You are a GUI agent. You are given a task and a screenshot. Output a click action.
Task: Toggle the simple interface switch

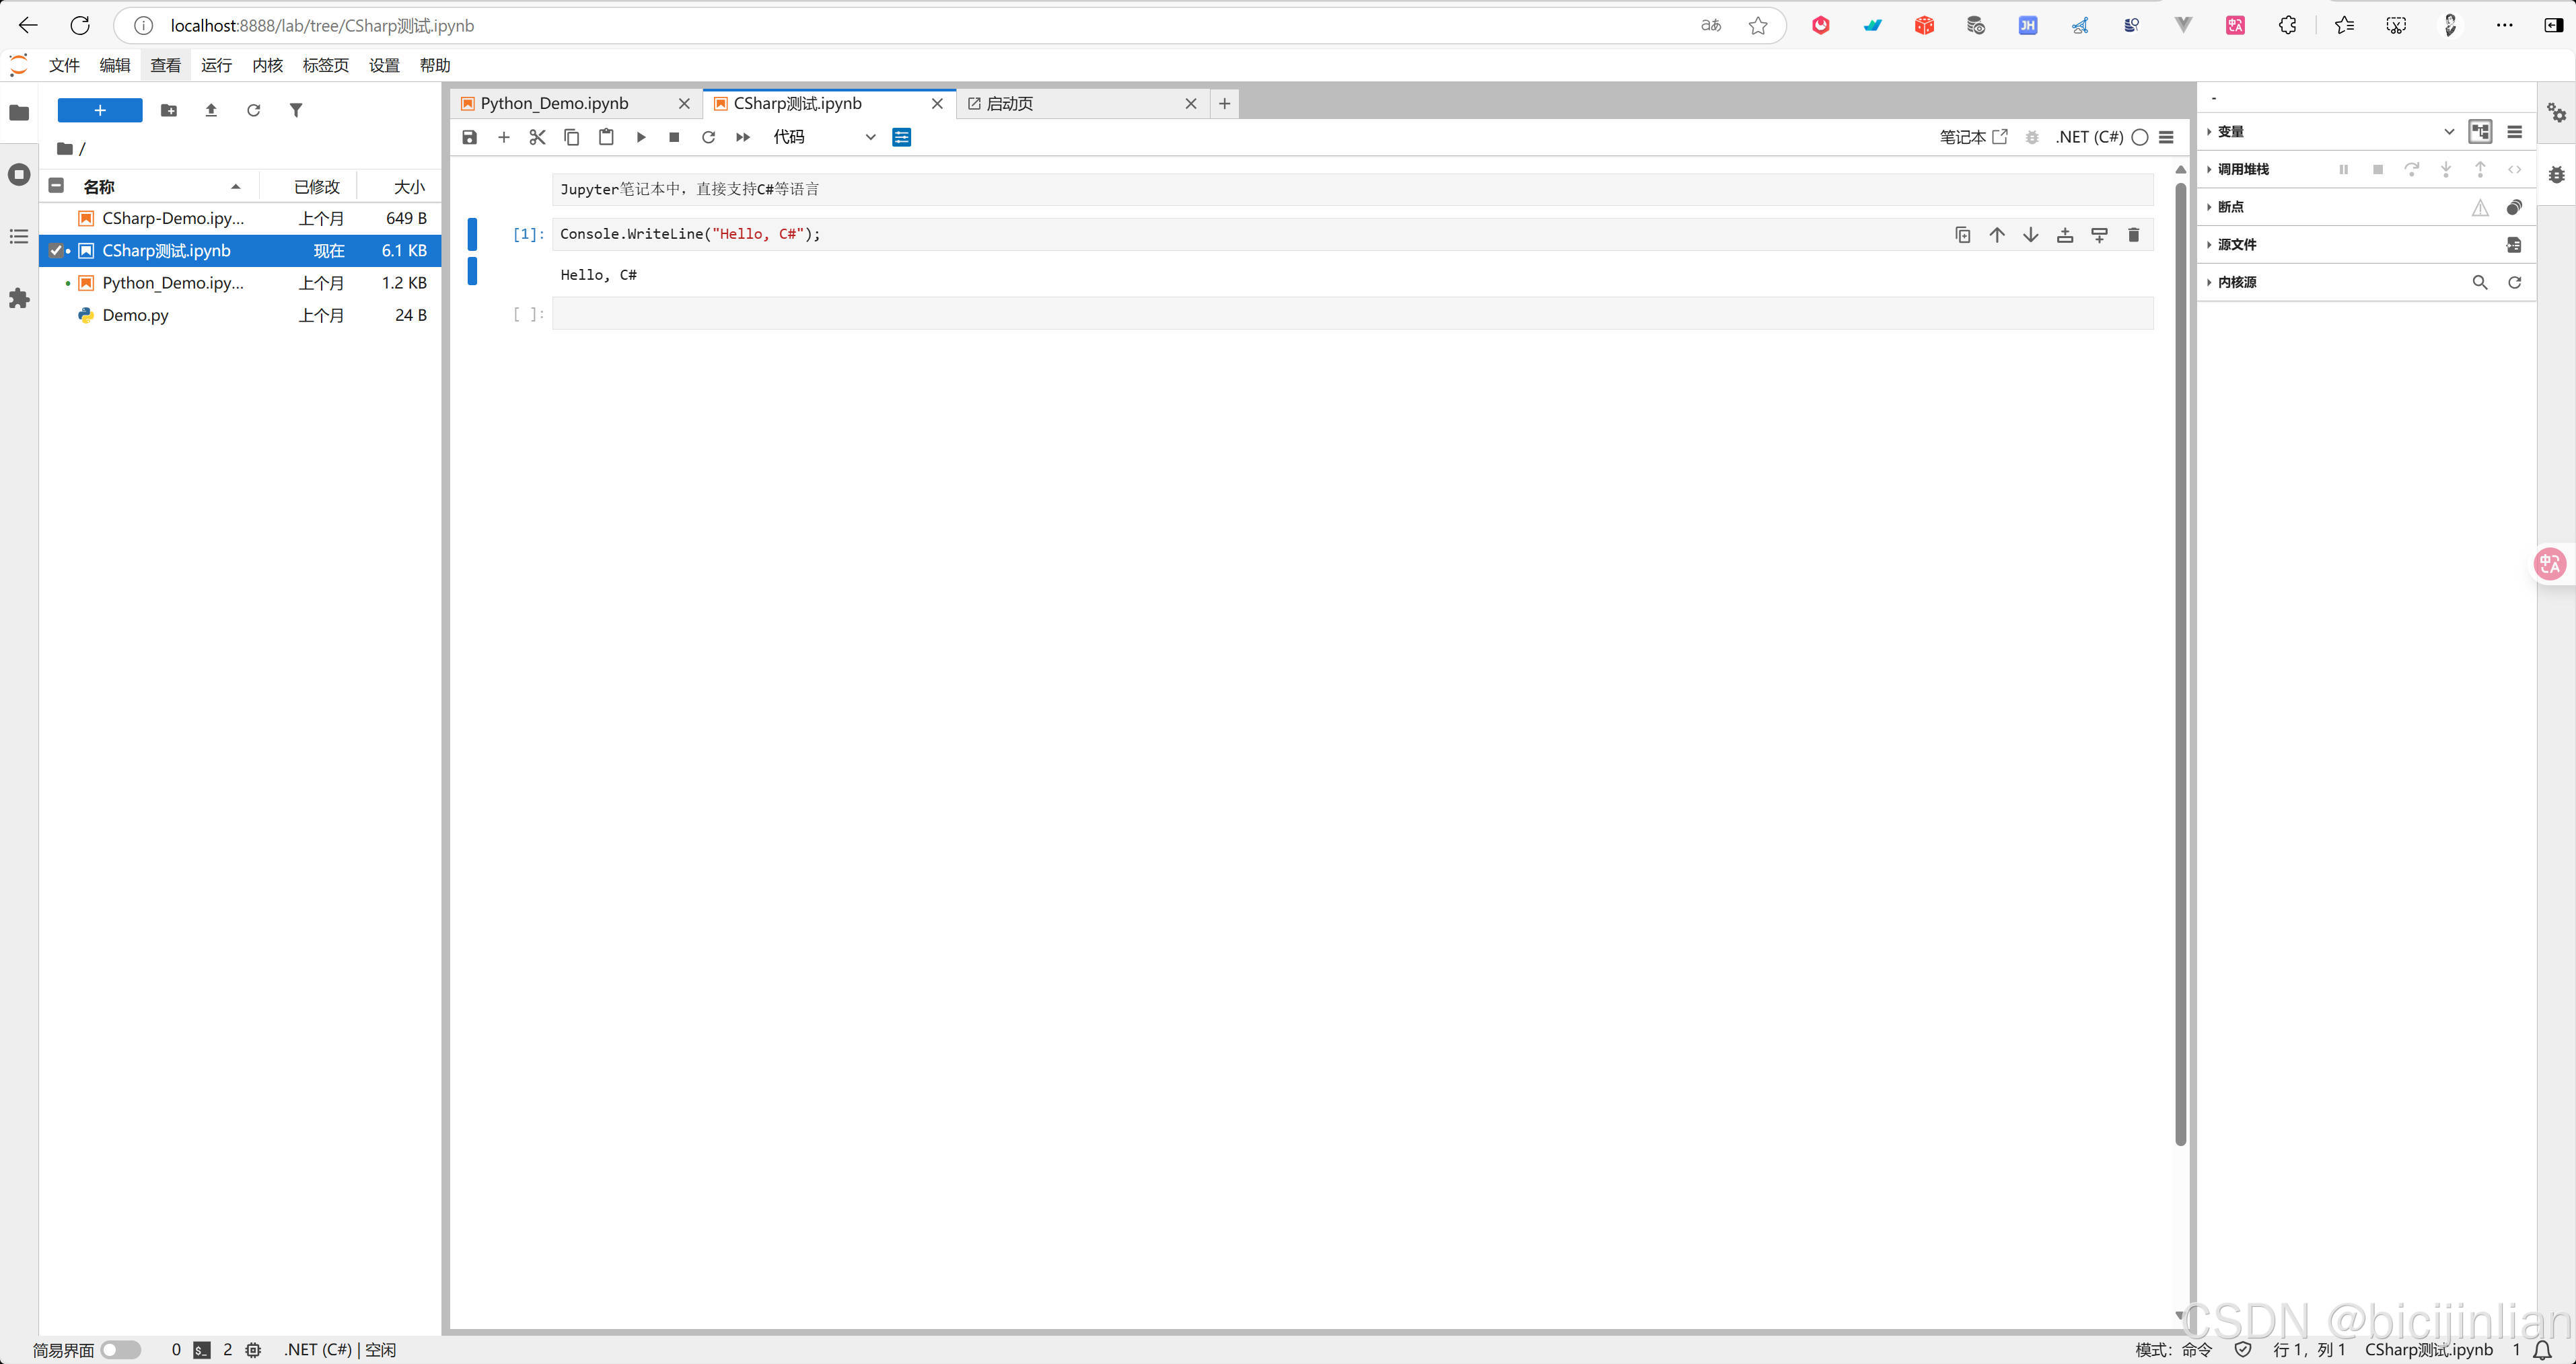[x=121, y=1349]
